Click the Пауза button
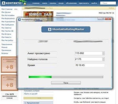The image size is (118, 104). (66, 83)
